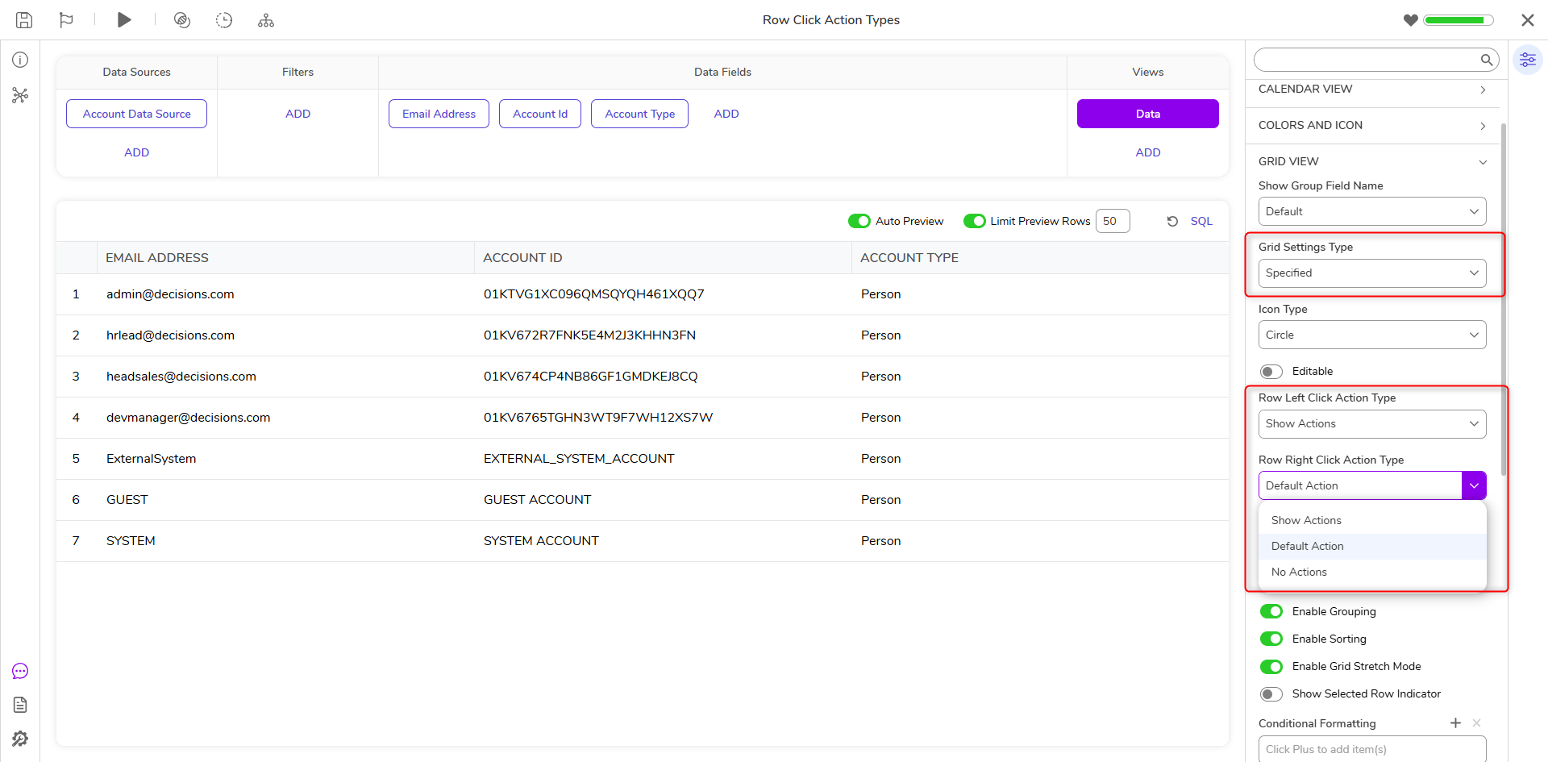1548x762 pixels.
Task: Open the info icon in left sidebar
Action: [x=20, y=60]
